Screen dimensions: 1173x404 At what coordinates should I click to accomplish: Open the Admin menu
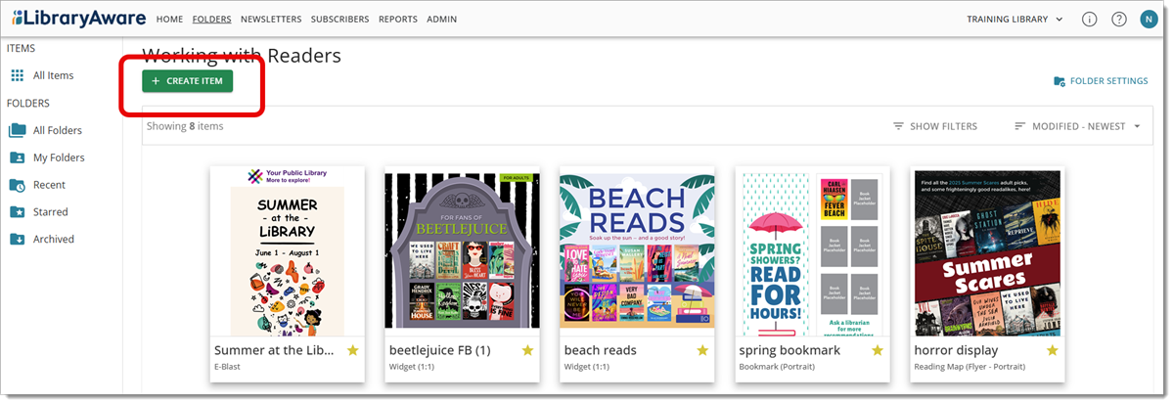point(441,20)
